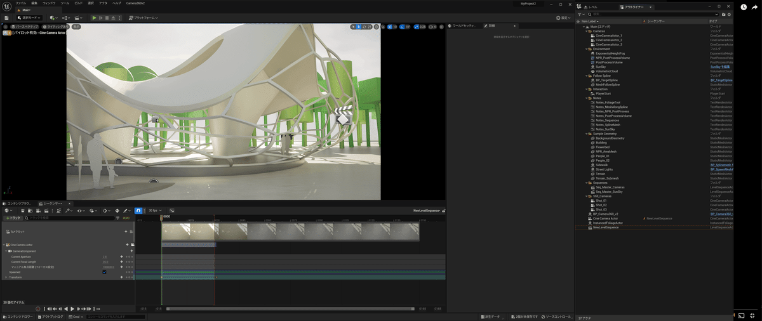This screenshot has width=762, height=321.
Task: Open the コンテンツドロワー button
Action: 18,317
